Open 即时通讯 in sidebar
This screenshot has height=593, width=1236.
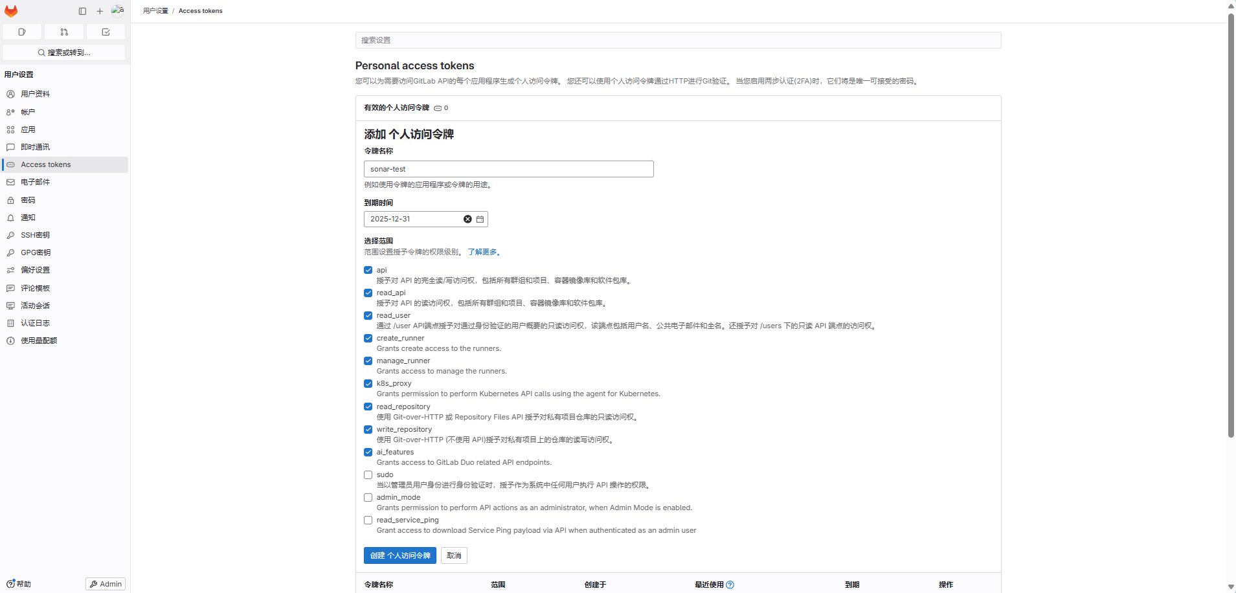pyautogui.click(x=65, y=147)
